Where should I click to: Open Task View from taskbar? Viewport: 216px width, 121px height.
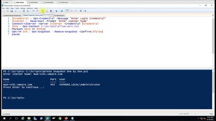[x=17, y=118]
